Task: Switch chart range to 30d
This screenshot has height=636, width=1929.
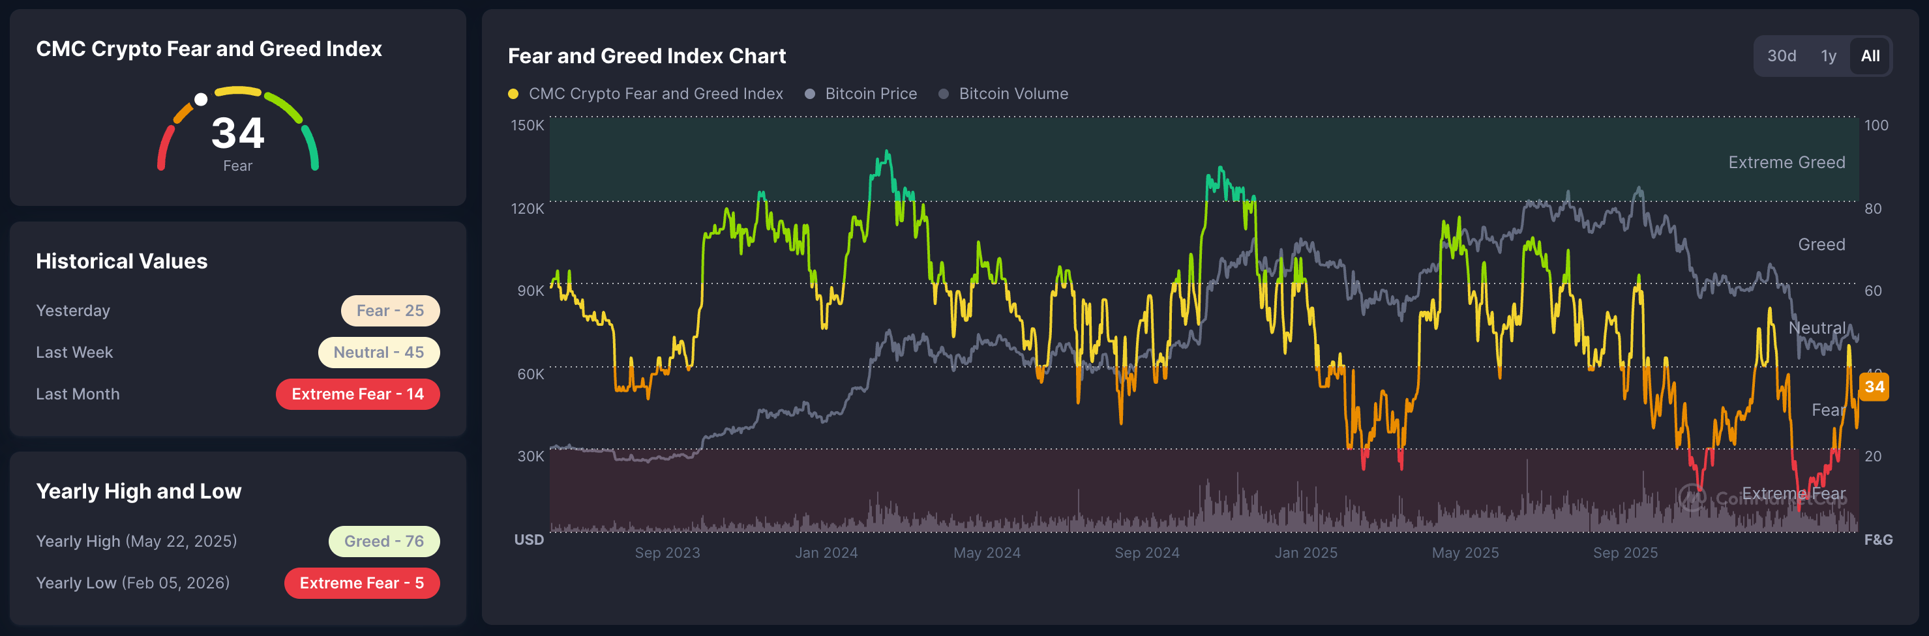Action: pos(1782,56)
